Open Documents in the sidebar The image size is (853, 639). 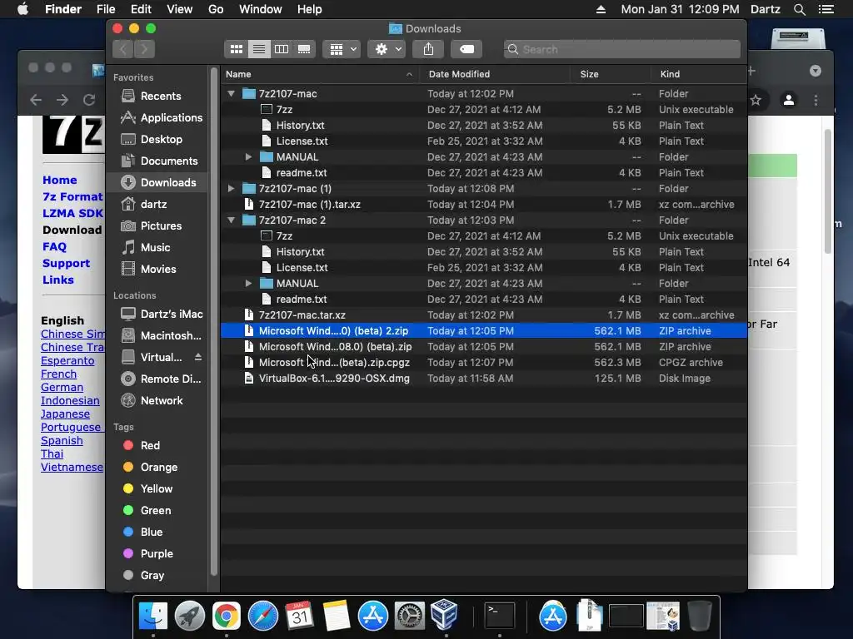(168, 161)
